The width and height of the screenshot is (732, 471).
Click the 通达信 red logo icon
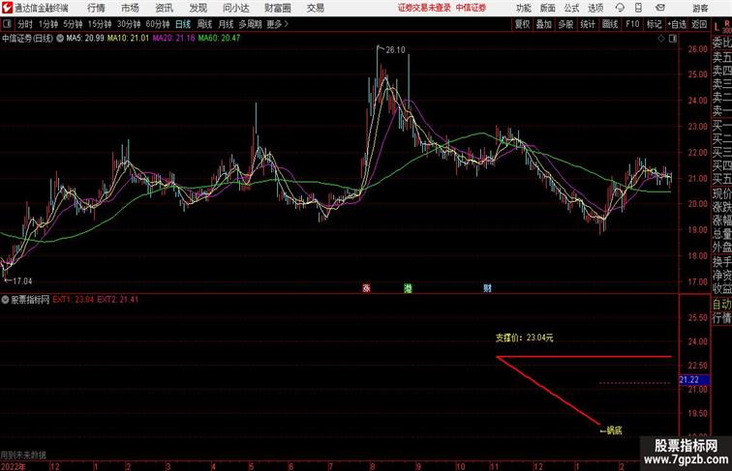click(x=7, y=8)
